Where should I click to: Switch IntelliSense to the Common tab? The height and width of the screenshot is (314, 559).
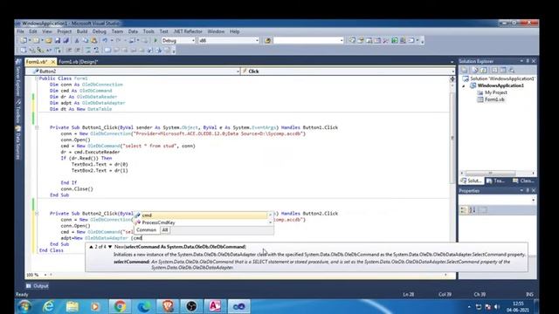point(147,230)
